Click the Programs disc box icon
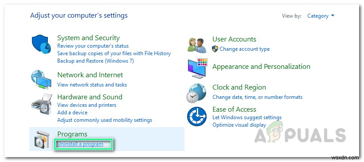Screen dimensions: 364x162 [42, 139]
